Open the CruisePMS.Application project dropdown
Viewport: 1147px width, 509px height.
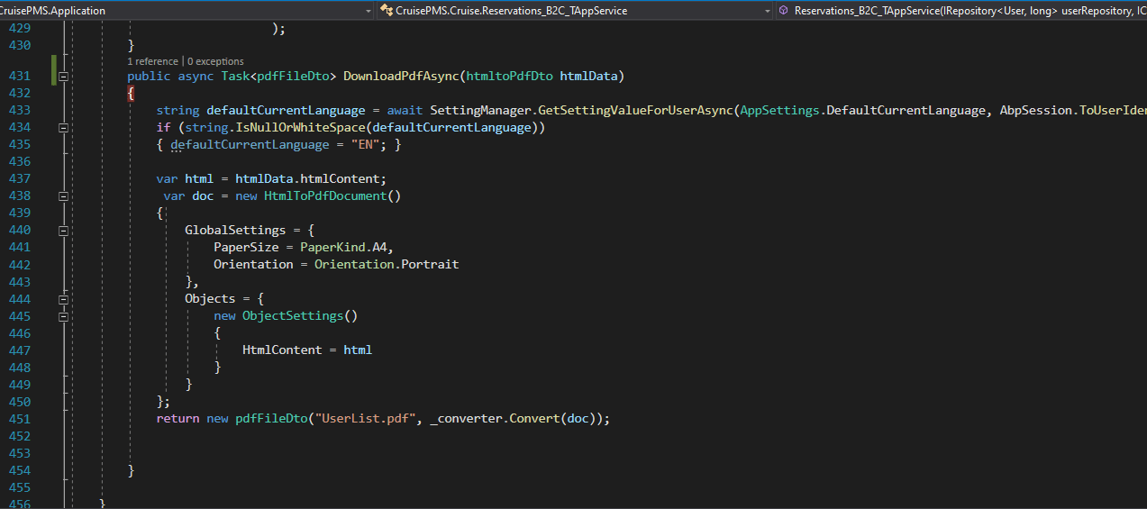tap(187, 11)
